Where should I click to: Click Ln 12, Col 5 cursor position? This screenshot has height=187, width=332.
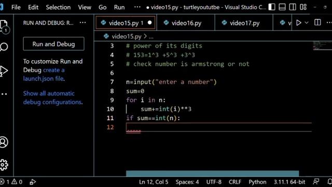[x=154, y=182]
